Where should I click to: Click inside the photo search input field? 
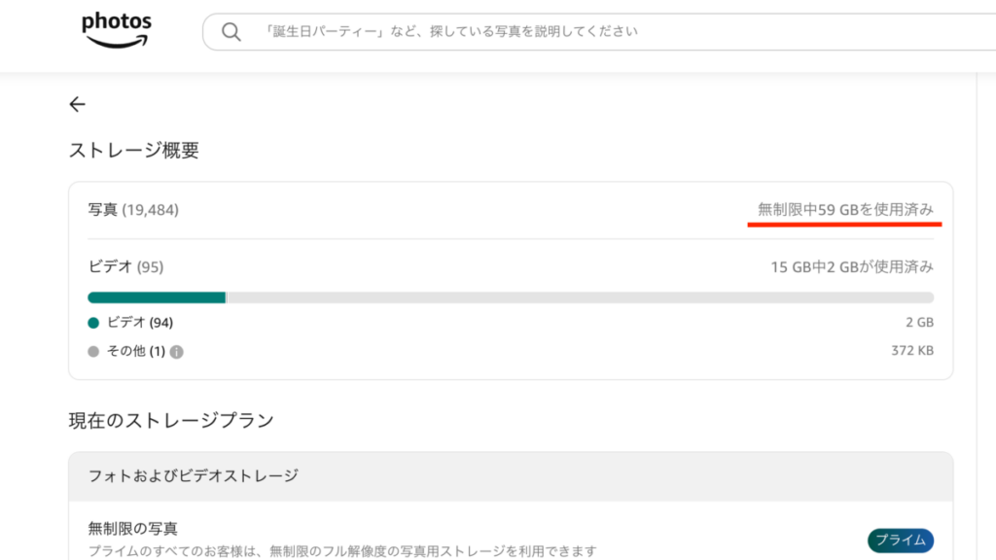point(486,30)
